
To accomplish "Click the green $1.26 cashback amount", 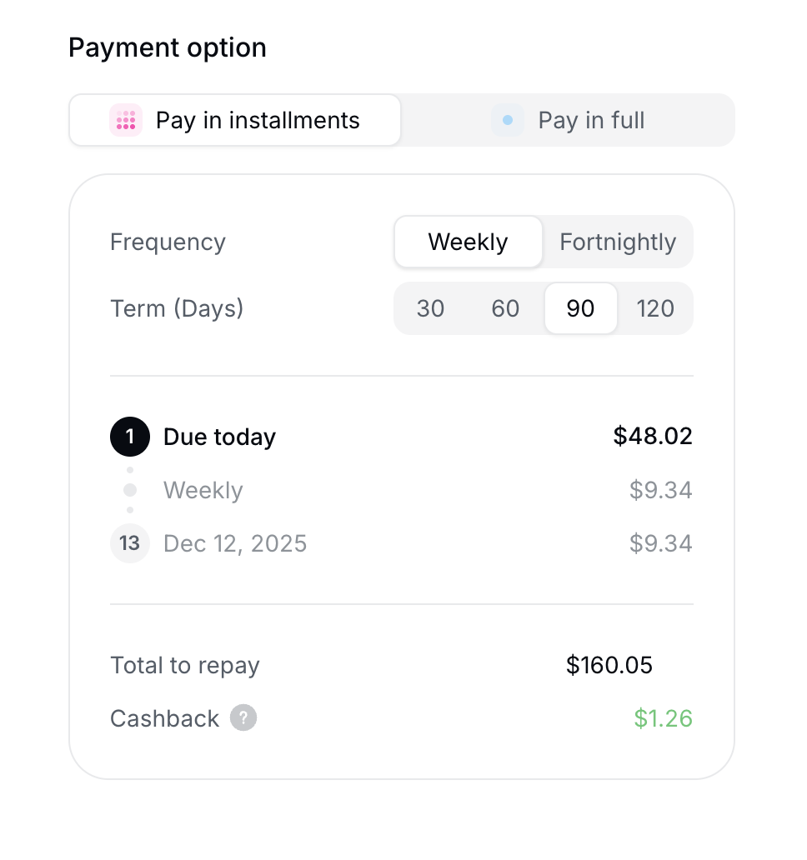I will pyautogui.click(x=664, y=717).
